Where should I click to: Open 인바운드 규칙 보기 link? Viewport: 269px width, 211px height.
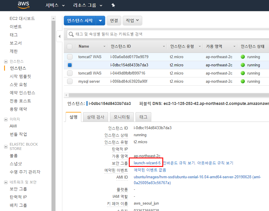[x=179, y=163]
